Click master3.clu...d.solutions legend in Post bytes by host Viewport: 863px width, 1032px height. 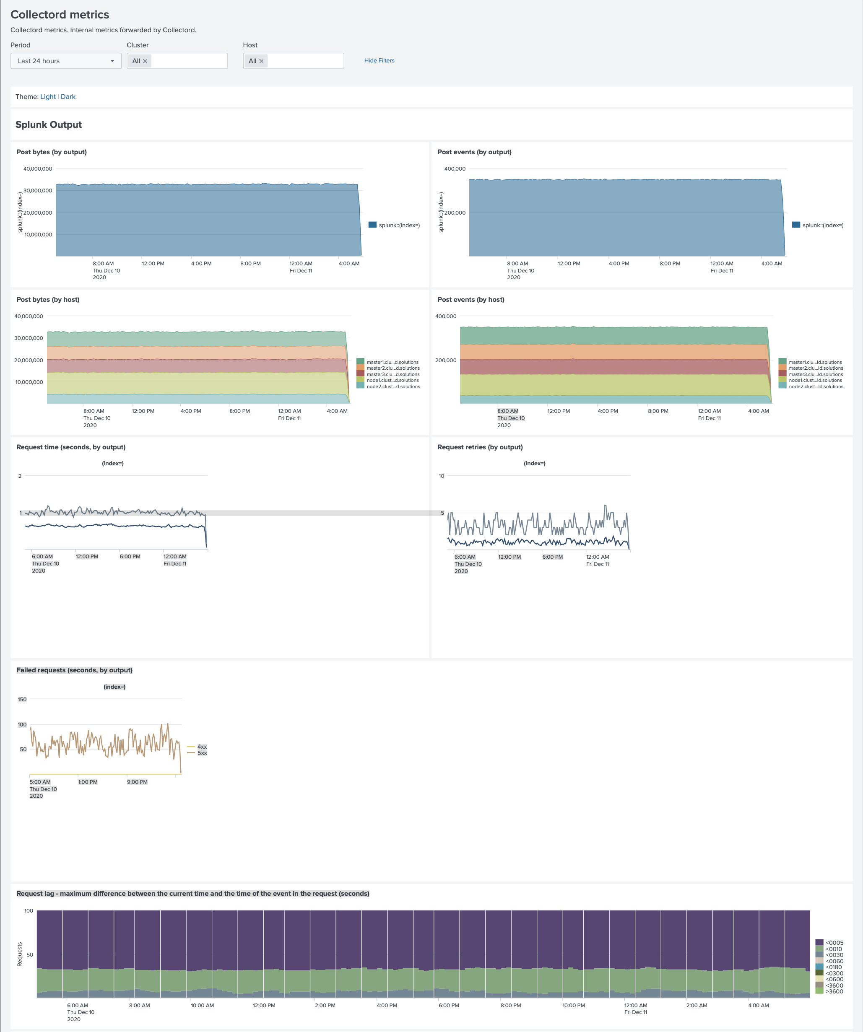coord(388,374)
